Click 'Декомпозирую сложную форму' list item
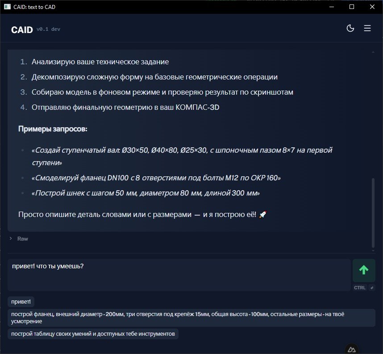This screenshot has height=354, width=383. click(154, 77)
